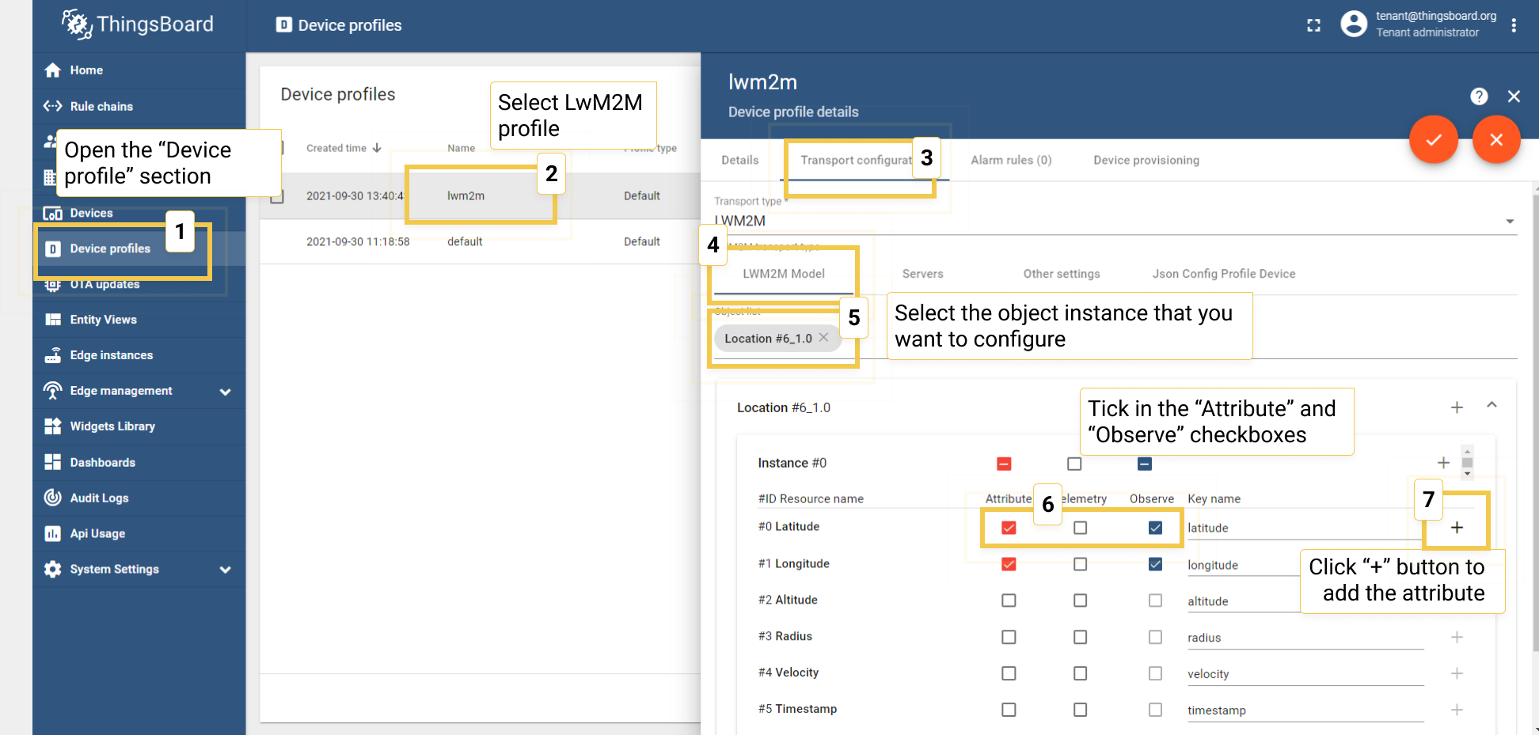1539x735 pixels.
Task: Click the help question mark icon
Action: (1478, 97)
